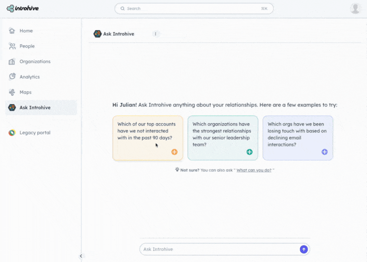
Task: Click the ⌘K shortcut hint
Action: pos(264,9)
